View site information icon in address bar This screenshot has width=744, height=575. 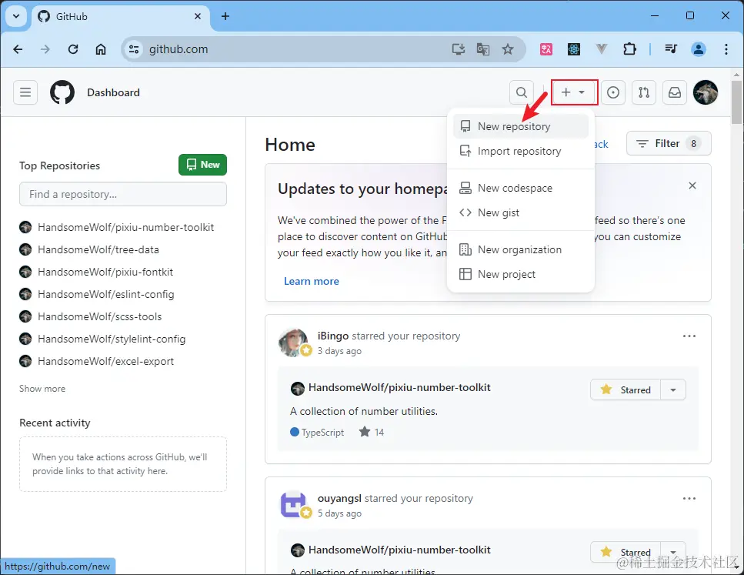134,49
